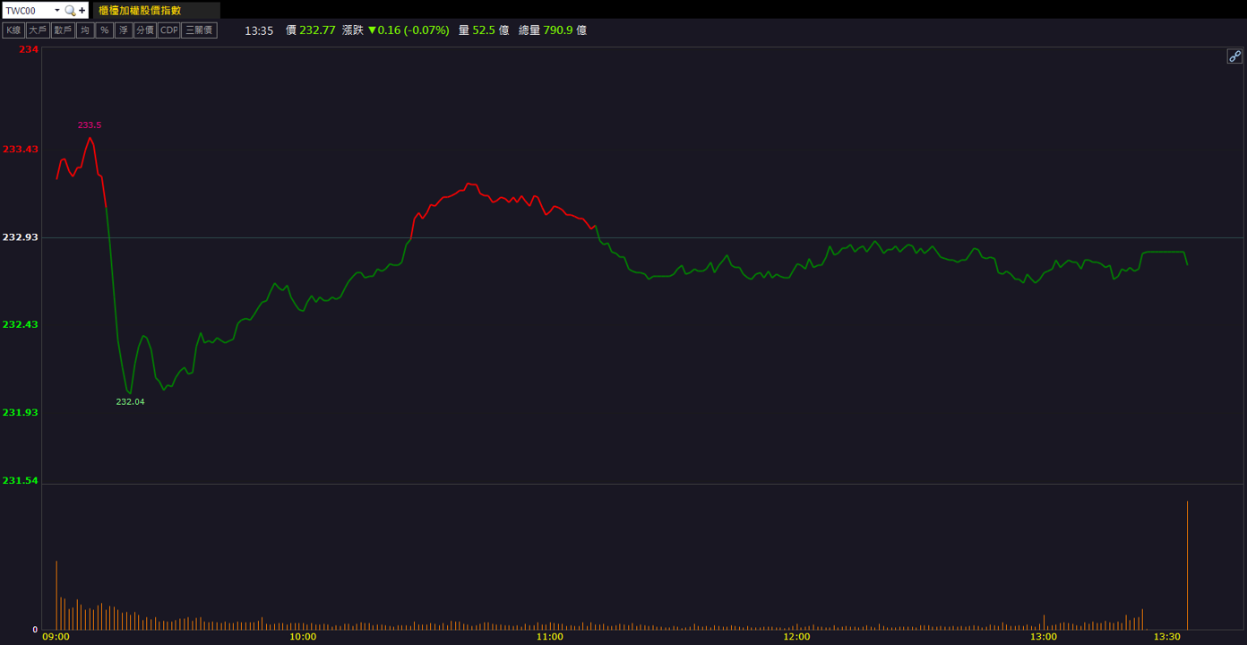
Task: Enable the 三關價 button
Action: 200,30
